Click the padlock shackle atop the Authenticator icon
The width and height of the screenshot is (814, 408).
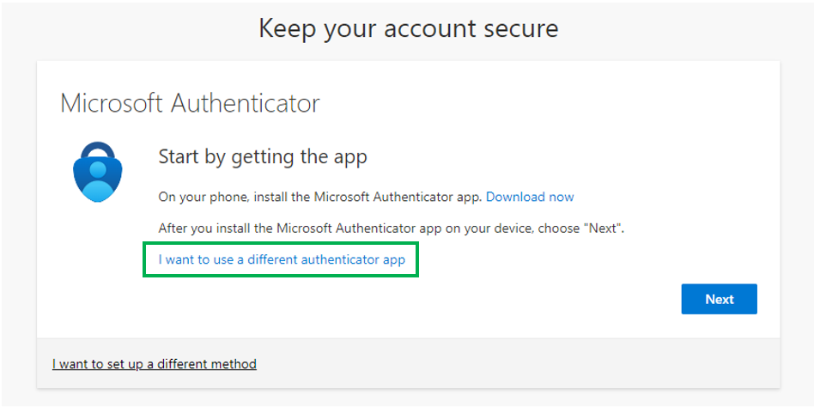(x=97, y=149)
